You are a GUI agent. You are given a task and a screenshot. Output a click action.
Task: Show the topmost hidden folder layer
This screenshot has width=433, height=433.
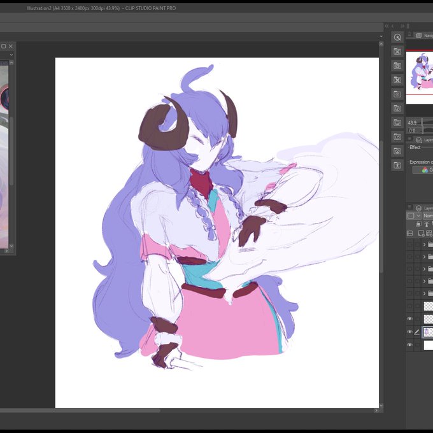pos(409,245)
